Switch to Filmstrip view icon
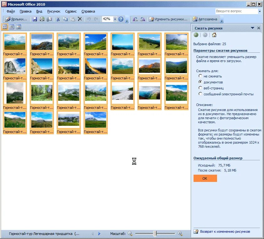Screen dimensions: 264x239 pos(12,27)
